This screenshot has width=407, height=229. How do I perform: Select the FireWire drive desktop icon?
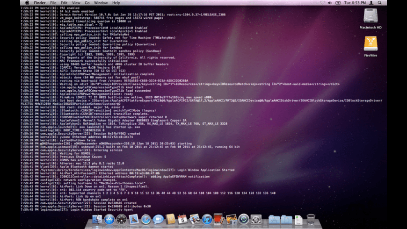pos(371,43)
